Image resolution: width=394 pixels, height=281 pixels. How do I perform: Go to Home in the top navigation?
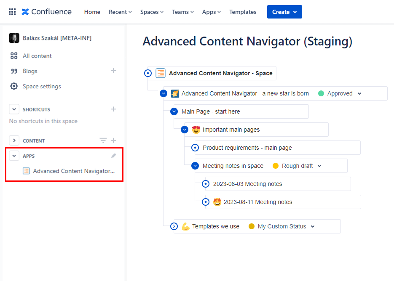pyautogui.click(x=92, y=12)
